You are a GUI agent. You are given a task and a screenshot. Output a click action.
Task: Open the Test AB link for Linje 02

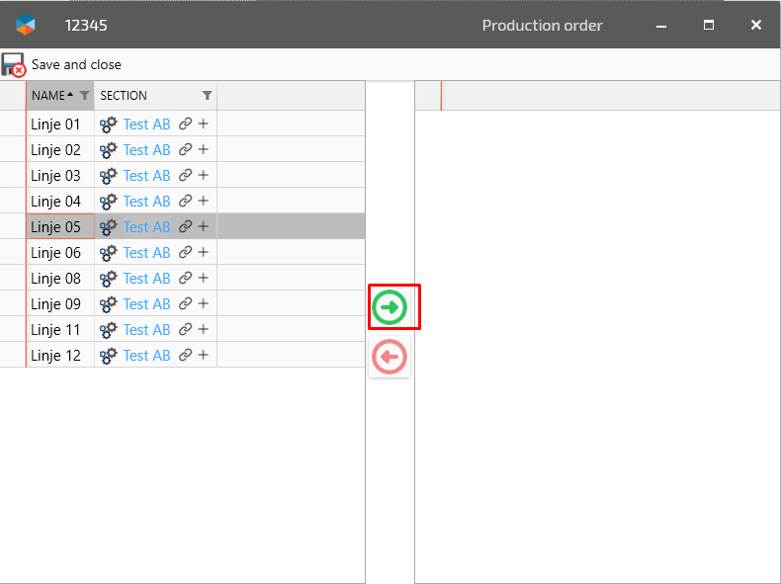point(146,150)
